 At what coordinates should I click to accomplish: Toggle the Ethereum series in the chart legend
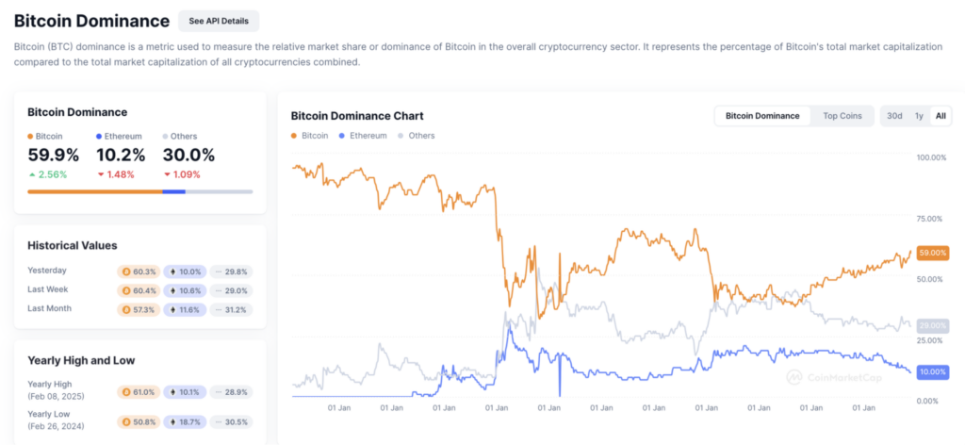point(361,136)
